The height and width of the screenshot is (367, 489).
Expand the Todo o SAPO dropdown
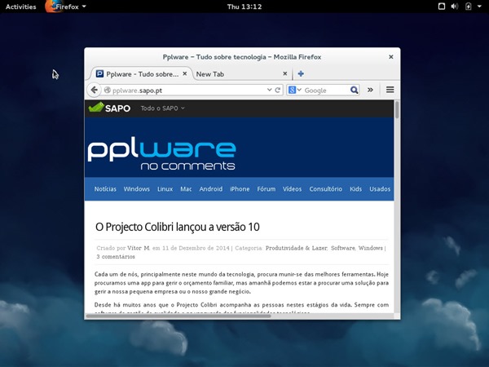(x=162, y=108)
